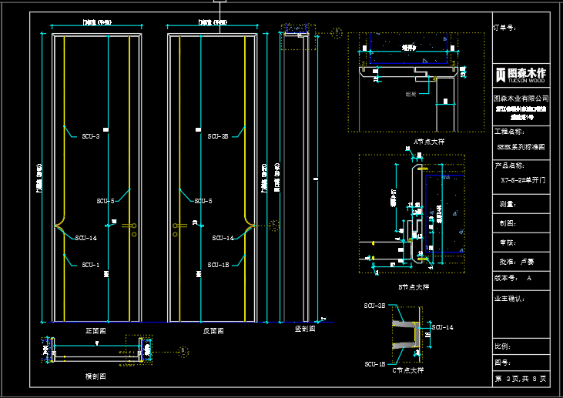Image resolution: width=563 pixels, height=398 pixels.
Task: Click the Tucson Wood logo in title block
Action: (521, 75)
